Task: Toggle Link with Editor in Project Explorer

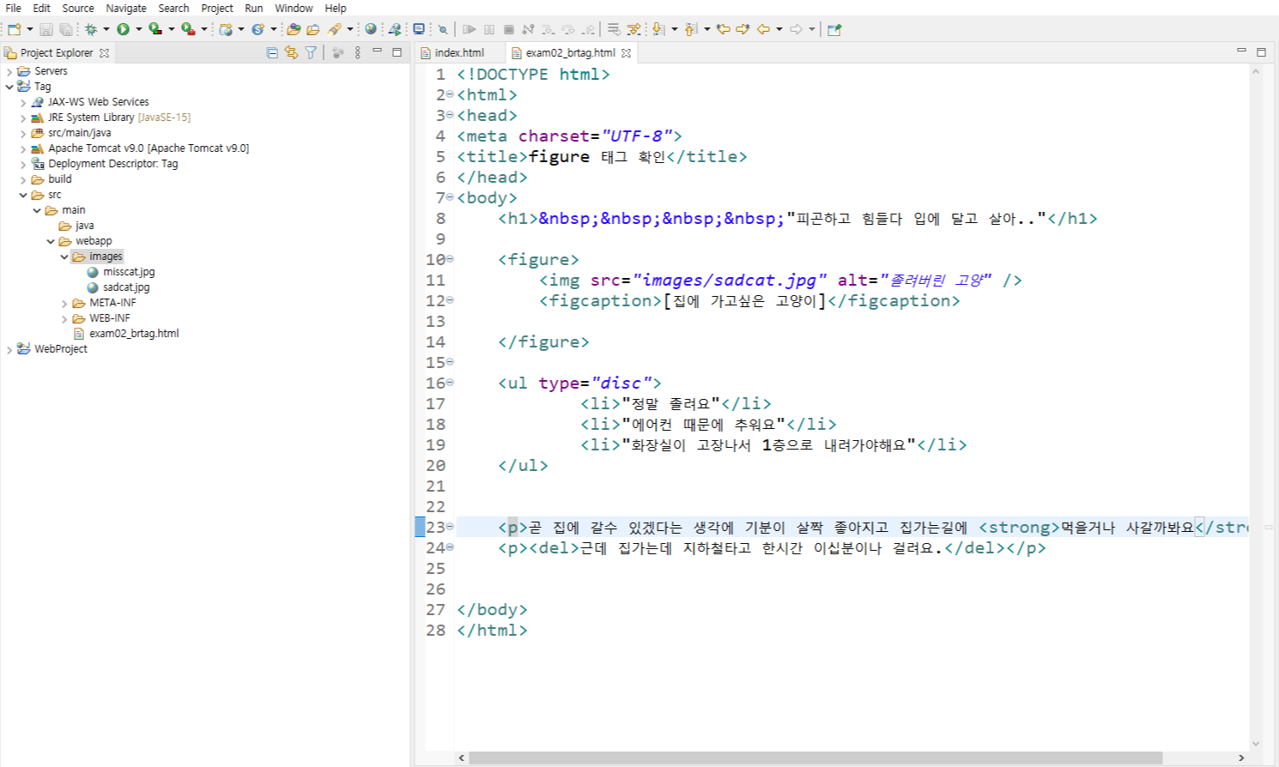Action: pyautogui.click(x=291, y=52)
